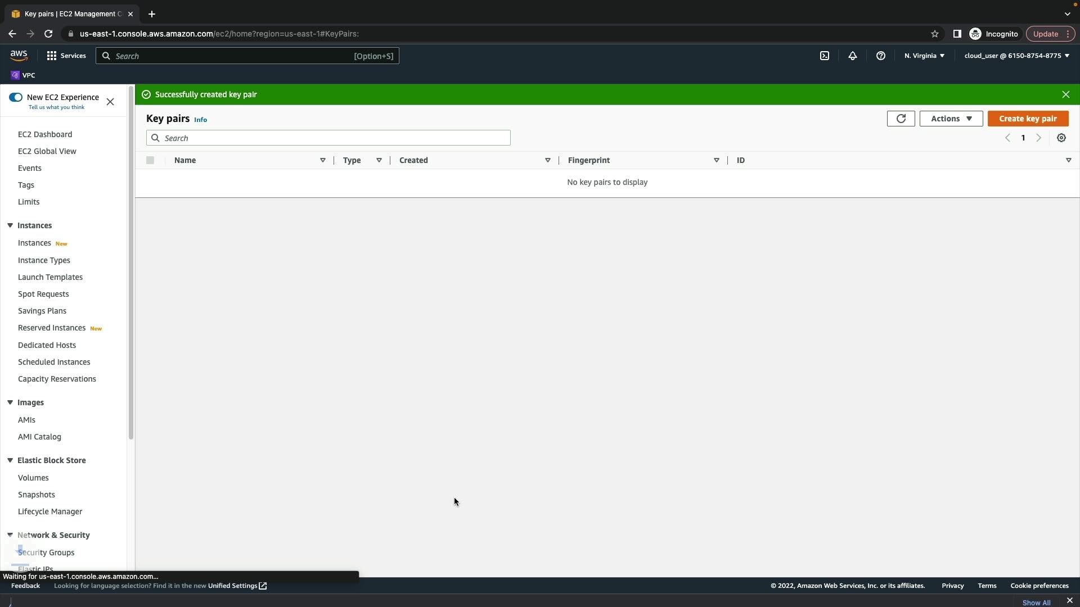Open table preferences gear icon
Viewport: 1080px width, 607px height.
(x=1061, y=138)
